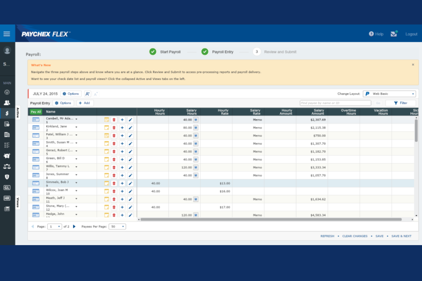Click the SAVE & NEXT link

(x=401, y=236)
